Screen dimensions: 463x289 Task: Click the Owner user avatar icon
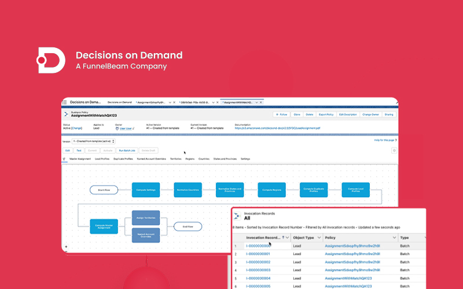pos(117,128)
